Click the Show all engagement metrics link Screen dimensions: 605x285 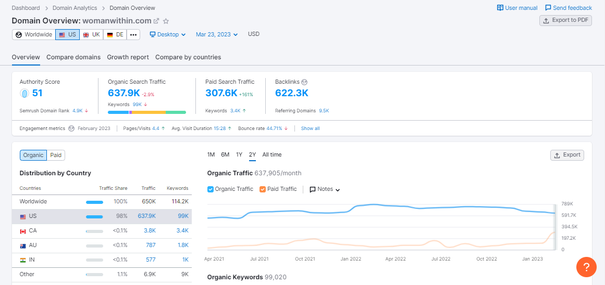pyautogui.click(x=310, y=128)
